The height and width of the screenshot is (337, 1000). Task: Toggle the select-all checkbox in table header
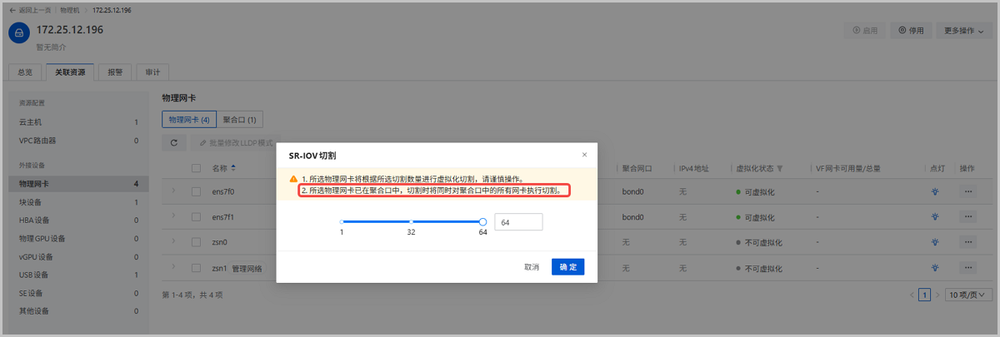(197, 168)
